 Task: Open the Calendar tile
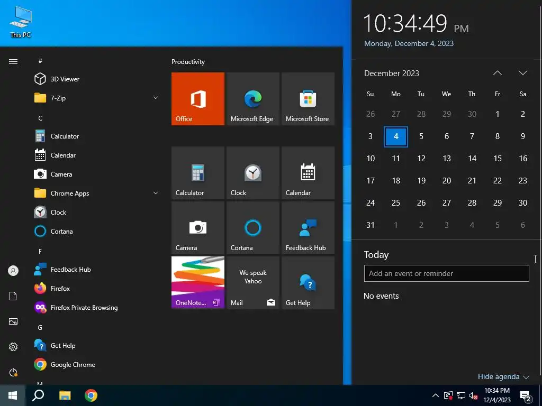pos(308,173)
